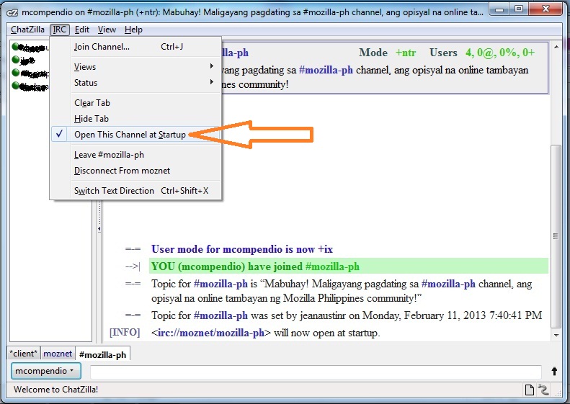Click the ChatZilla title bar app icon
570x404 pixels.
pos(13,13)
